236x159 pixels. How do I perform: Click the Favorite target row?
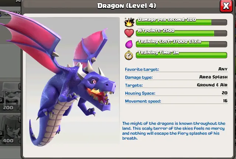[x=176, y=69]
